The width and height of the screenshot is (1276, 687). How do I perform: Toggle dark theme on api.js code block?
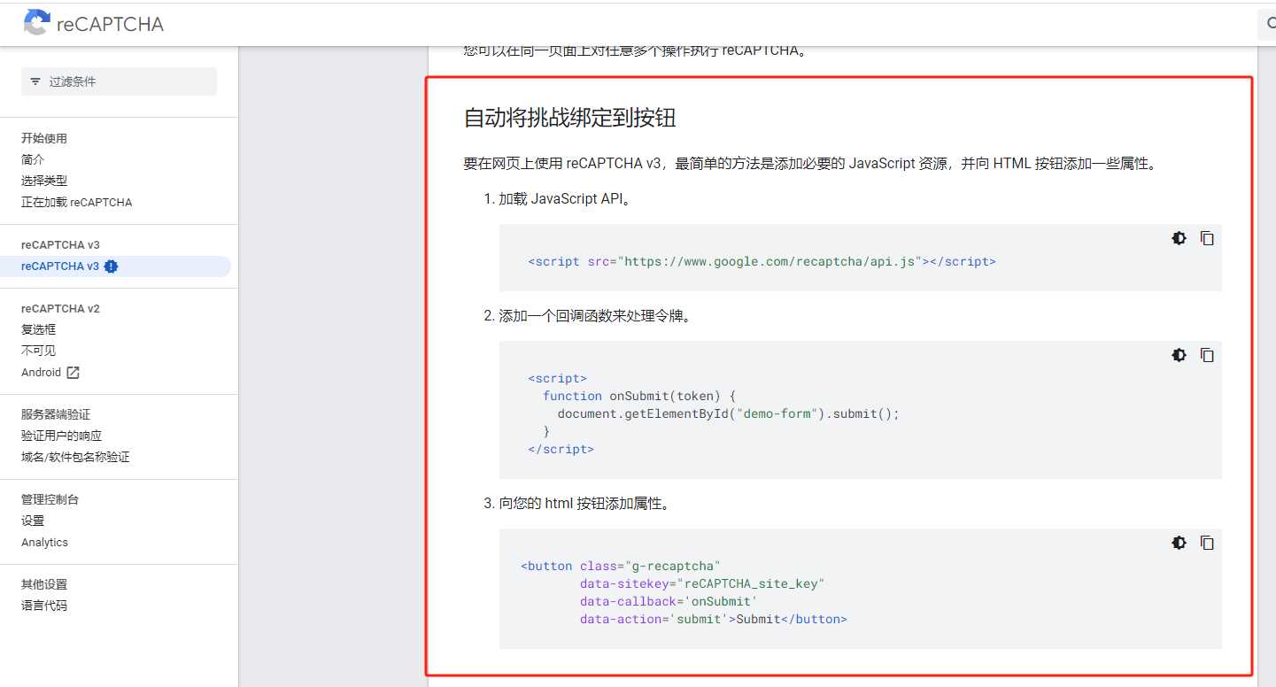click(1179, 238)
